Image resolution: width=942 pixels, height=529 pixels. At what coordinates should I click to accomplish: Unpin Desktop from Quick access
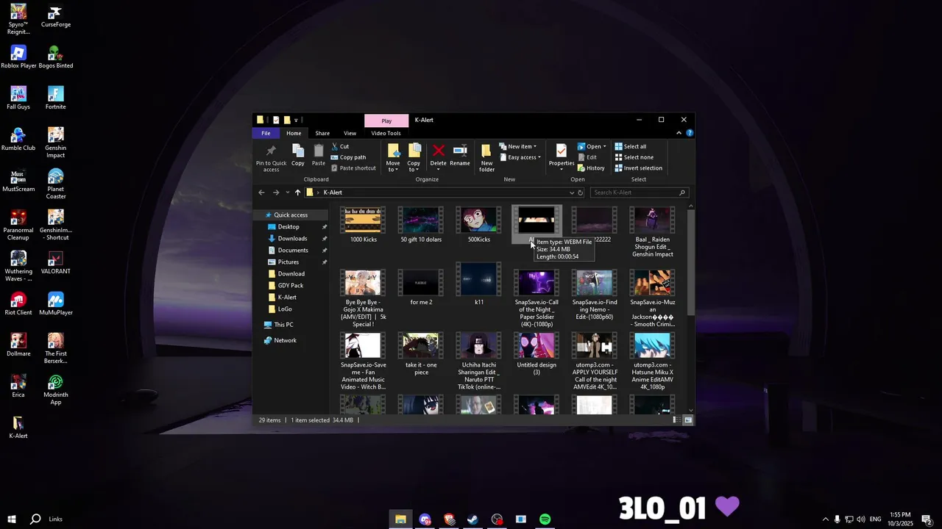[x=325, y=227]
